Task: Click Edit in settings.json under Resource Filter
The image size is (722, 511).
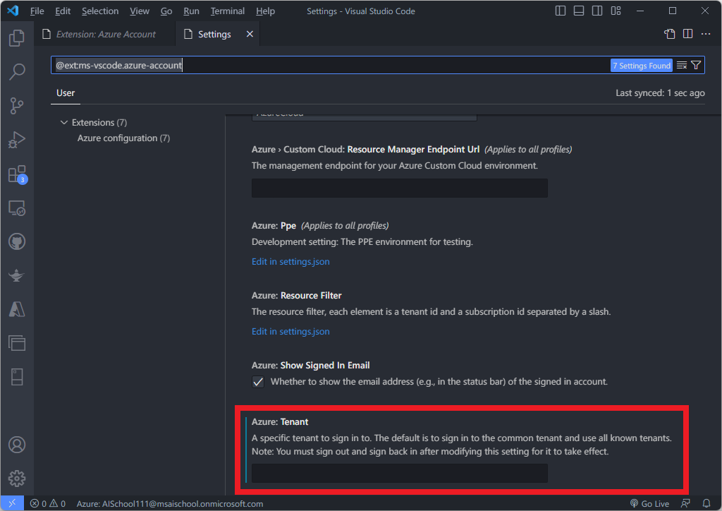Action: click(290, 332)
